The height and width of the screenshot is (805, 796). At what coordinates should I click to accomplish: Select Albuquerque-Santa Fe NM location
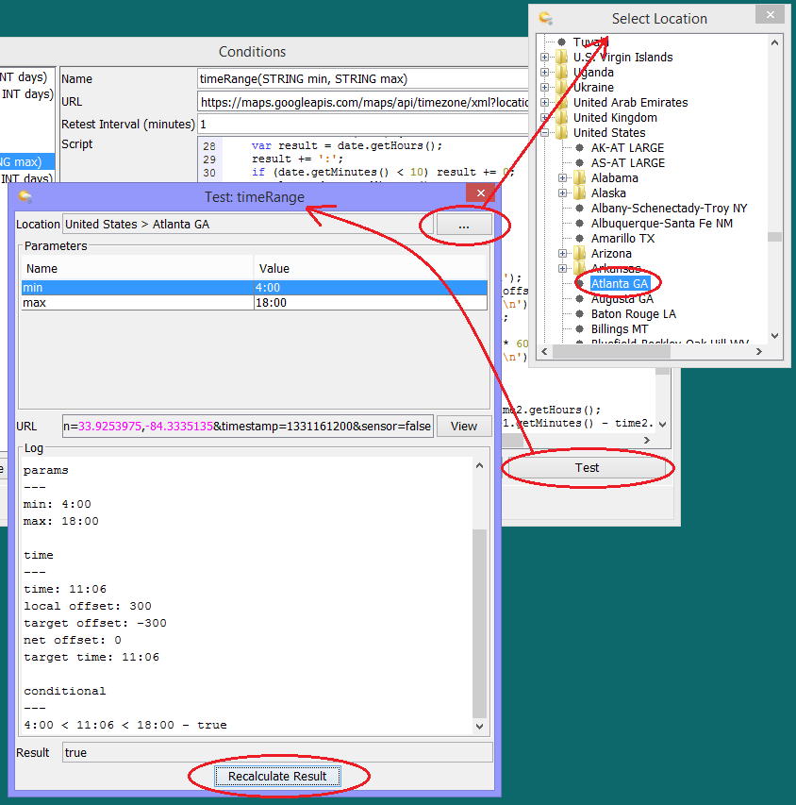coord(661,224)
